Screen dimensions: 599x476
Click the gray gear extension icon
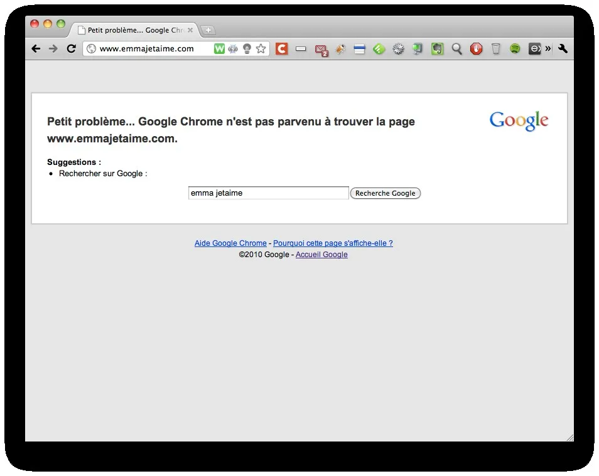[x=399, y=49]
